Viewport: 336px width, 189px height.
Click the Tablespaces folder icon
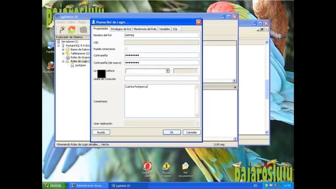[x=68, y=54]
